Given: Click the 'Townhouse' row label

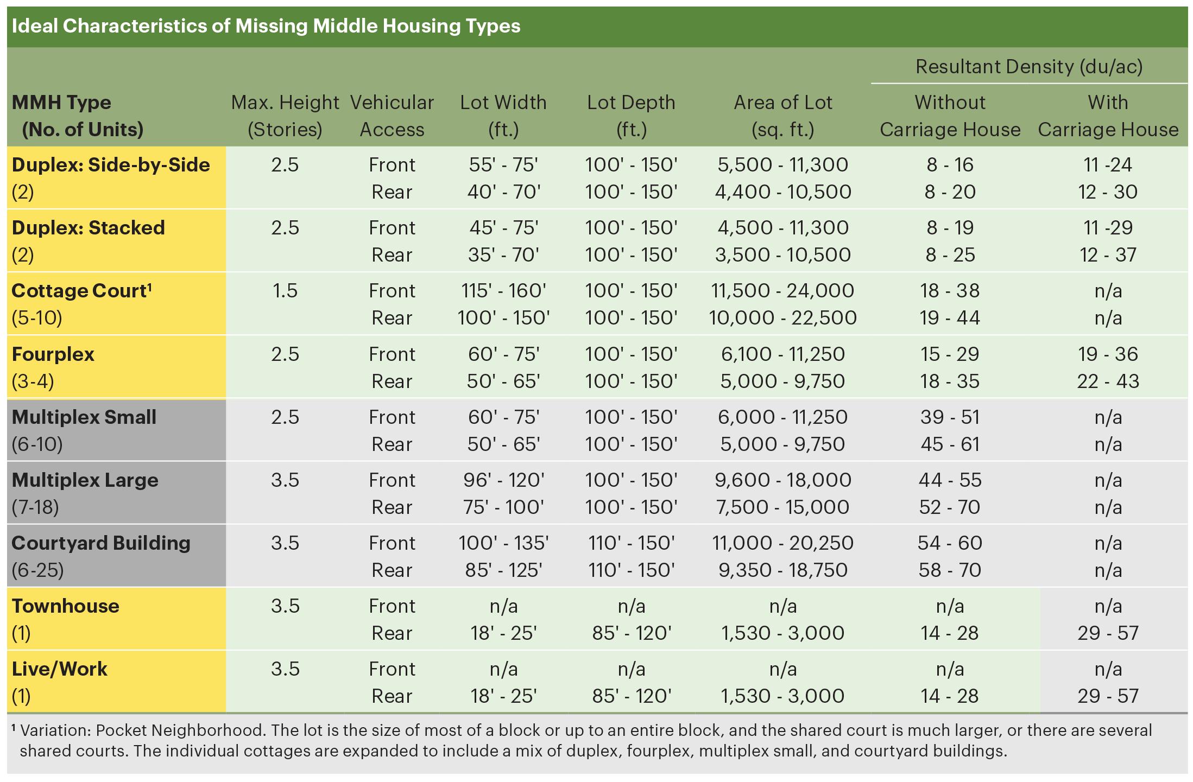Looking at the screenshot, I should [x=65, y=606].
